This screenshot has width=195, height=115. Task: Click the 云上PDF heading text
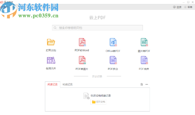[x=97, y=18]
